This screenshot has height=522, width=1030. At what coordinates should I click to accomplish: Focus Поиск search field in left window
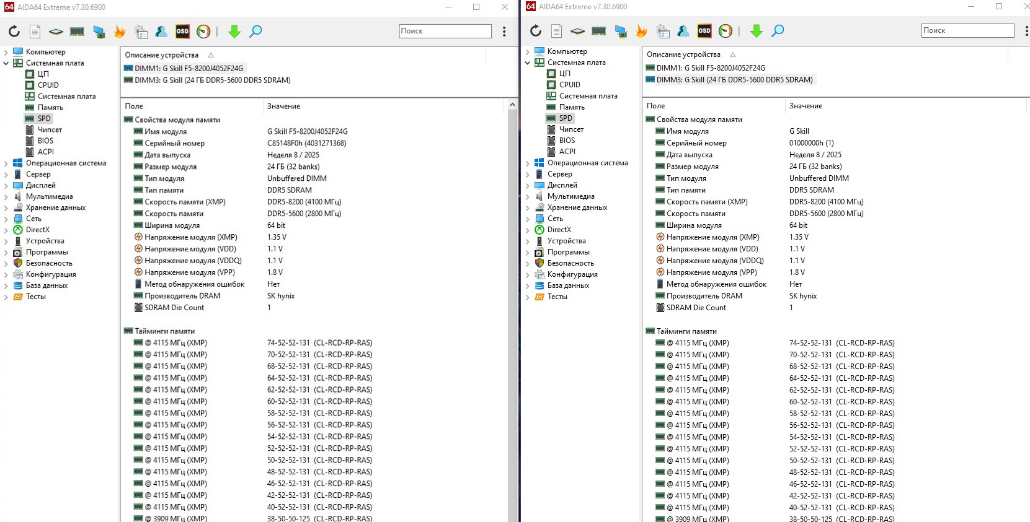(x=445, y=31)
